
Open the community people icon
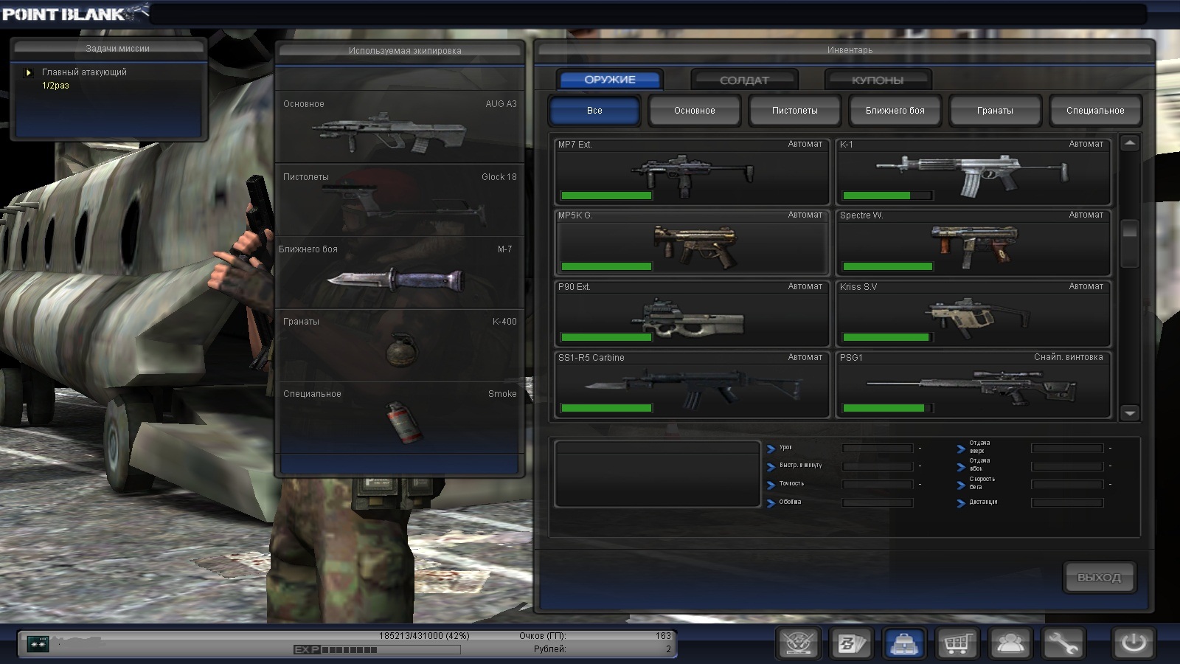(x=1010, y=643)
